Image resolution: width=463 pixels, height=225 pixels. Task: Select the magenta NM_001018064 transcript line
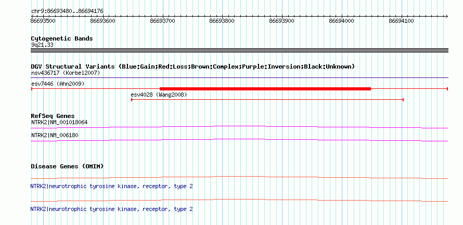click(x=239, y=127)
